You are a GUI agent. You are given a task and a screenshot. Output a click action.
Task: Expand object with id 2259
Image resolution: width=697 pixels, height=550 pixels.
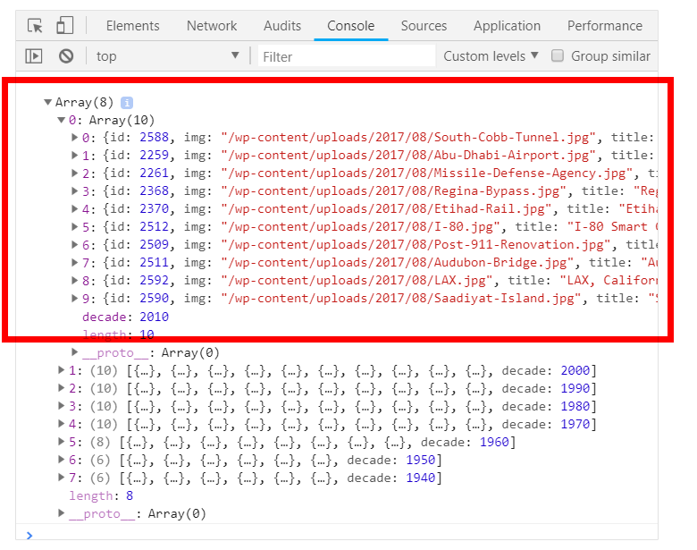(x=75, y=156)
